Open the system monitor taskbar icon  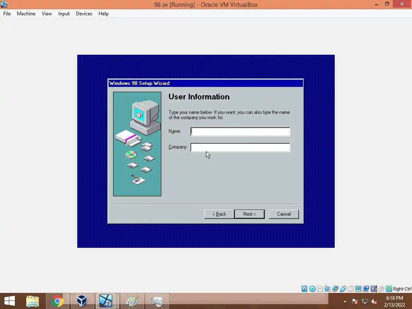157,301
